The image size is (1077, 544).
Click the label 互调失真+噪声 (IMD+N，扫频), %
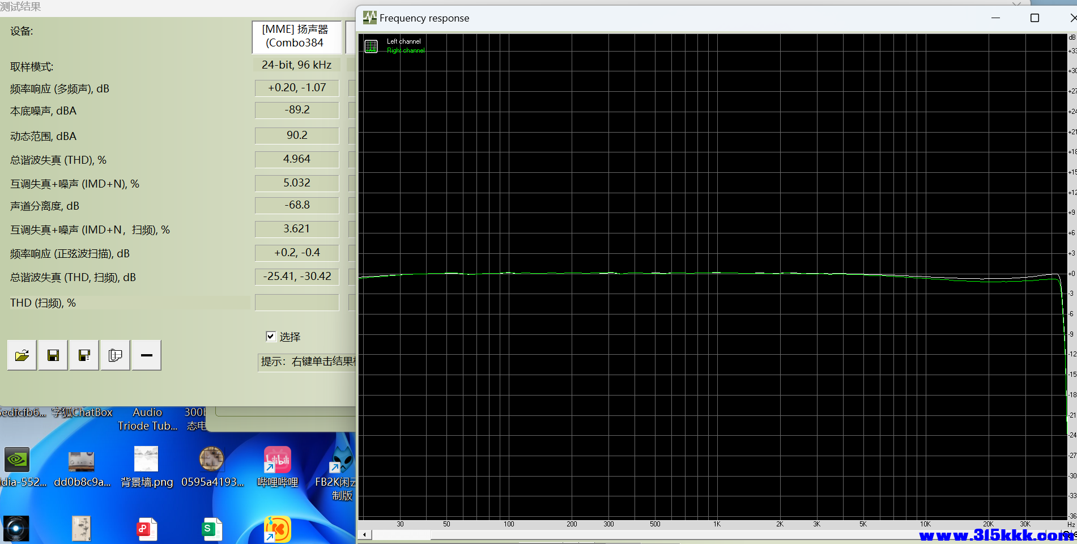pos(90,230)
